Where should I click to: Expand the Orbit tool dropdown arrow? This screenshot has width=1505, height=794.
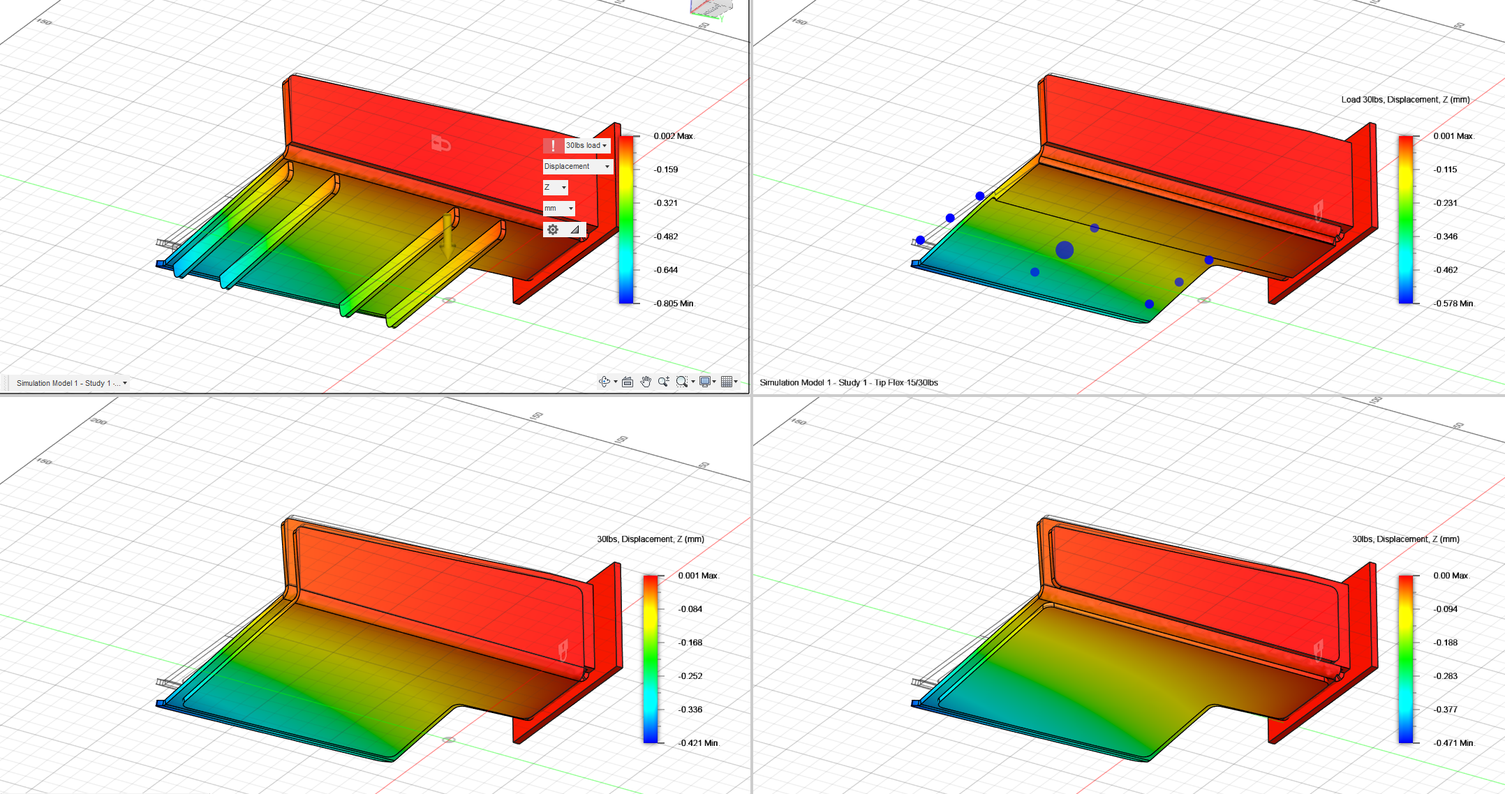coord(616,382)
